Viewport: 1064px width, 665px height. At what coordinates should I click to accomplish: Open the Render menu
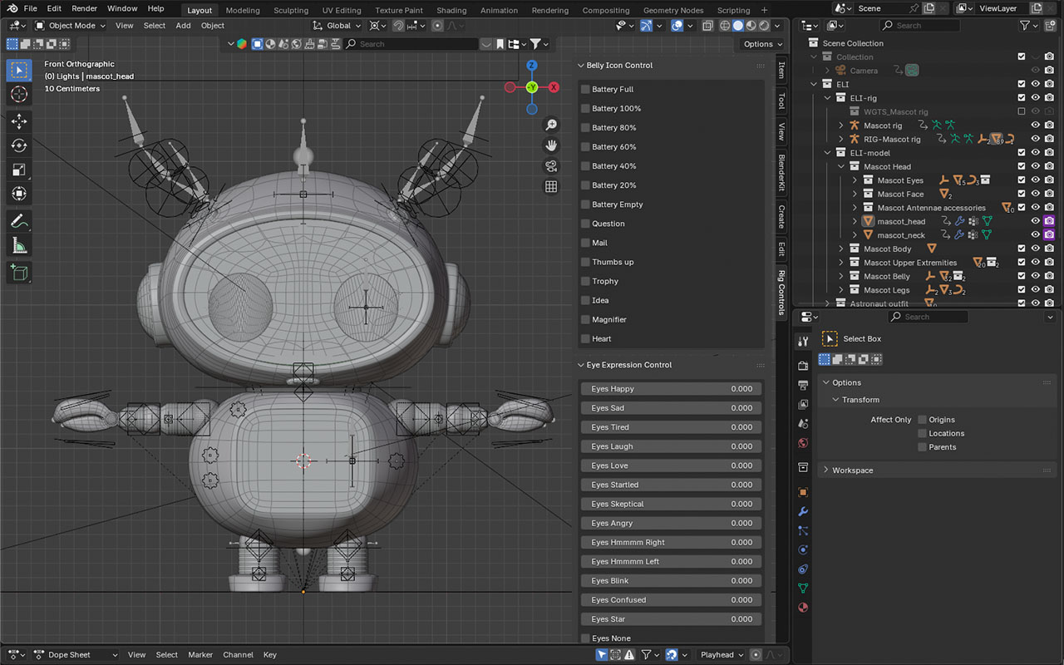(x=84, y=8)
